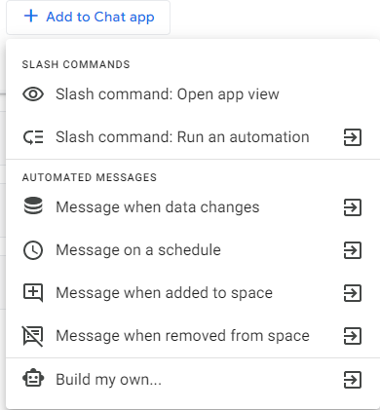
Task: Open arrow icon beside Run an automation
Action: point(353,137)
